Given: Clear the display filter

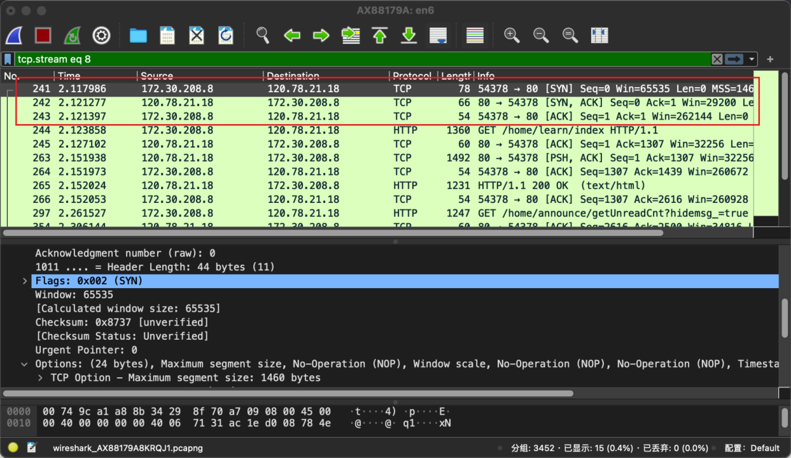Looking at the screenshot, I should pos(717,59).
